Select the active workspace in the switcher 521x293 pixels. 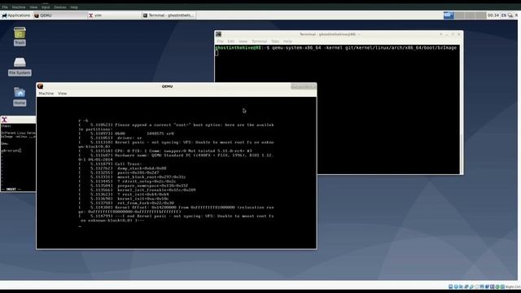click(449, 15)
